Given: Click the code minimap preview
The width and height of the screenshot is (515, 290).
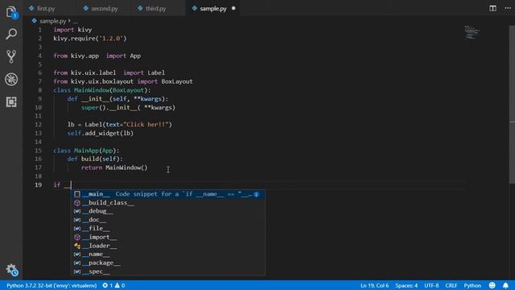Looking at the screenshot, I should click(472, 32).
